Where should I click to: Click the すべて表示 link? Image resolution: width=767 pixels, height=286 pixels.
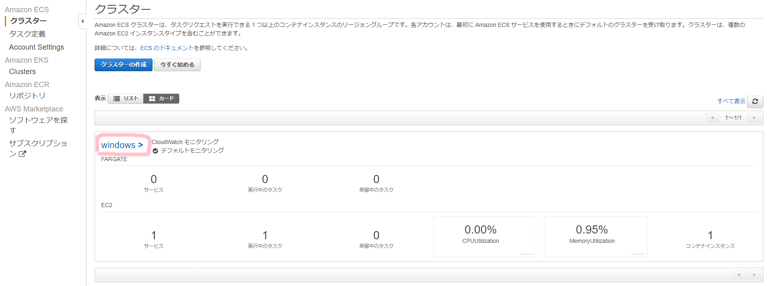click(731, 101)
